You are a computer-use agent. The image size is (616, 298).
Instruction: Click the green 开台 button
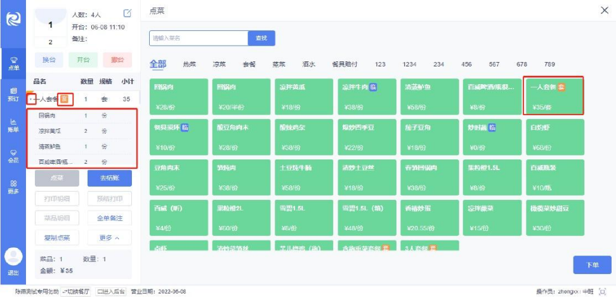[x=83, y=60]
